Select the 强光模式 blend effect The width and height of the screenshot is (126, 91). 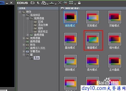(115, 41)
